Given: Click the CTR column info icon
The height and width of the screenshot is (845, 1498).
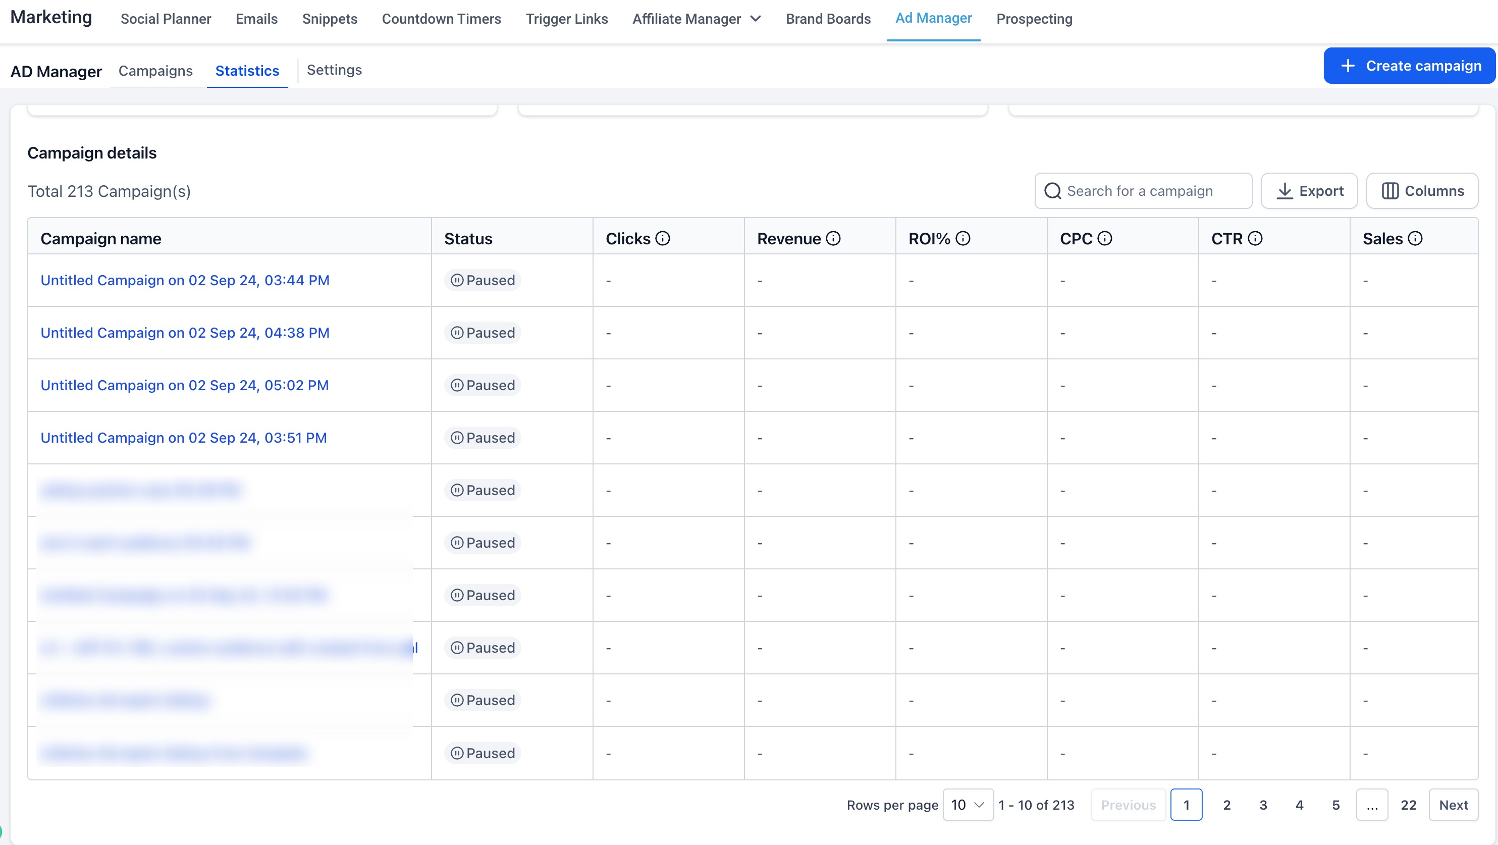Looking at the screenshot, I should [1256, 238].
